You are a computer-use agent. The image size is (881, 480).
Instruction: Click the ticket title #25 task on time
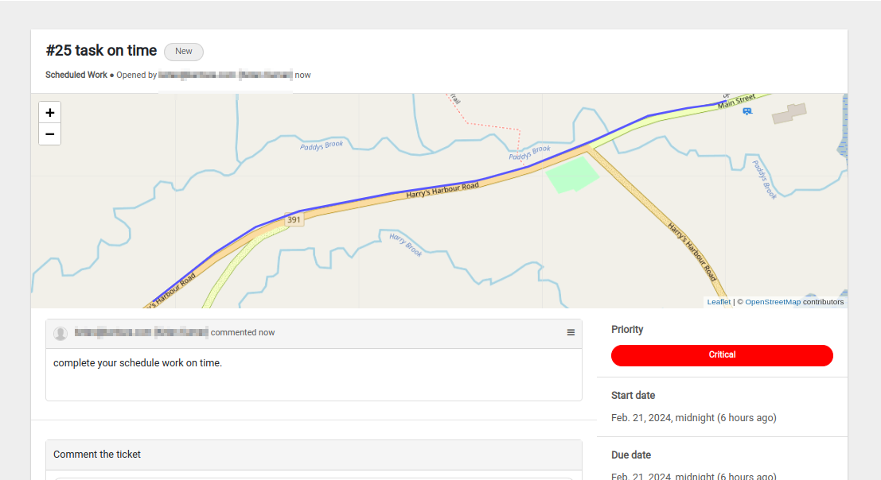[x=101, y=51]
